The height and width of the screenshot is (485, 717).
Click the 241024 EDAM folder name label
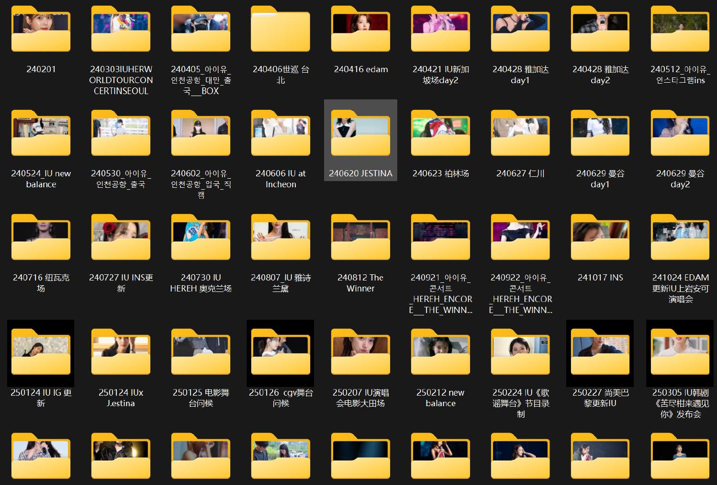pos(680,288)
